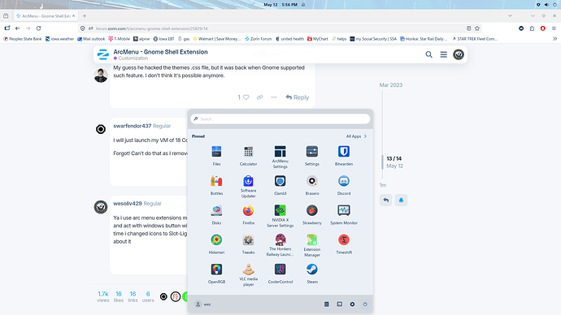Image resolution: width=561 pixels, height=315 pixels.
Task: Expand All Apps list in ArcMenu
Action: (356, 136)
